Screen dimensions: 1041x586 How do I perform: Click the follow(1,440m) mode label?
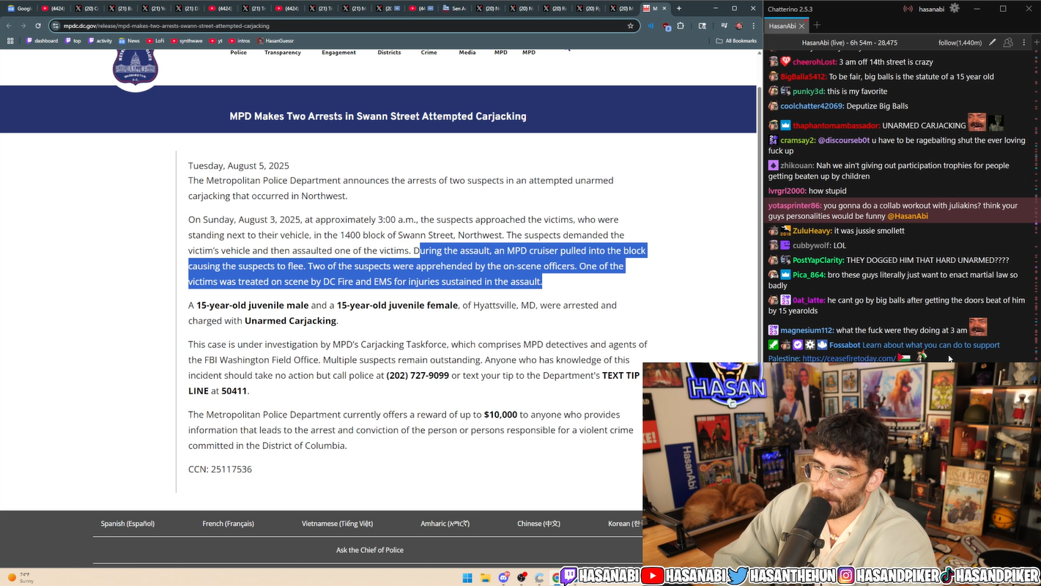(960, 42)
